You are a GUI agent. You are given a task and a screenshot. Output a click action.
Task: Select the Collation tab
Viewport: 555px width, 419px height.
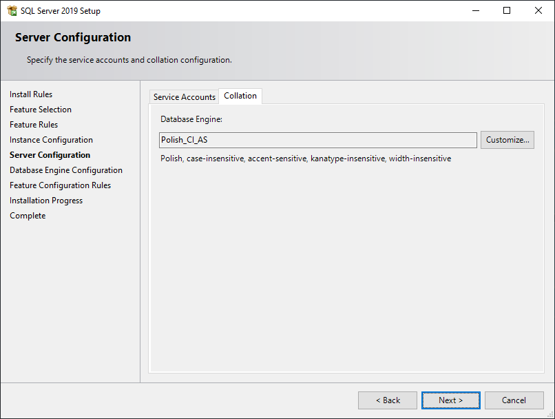point(240,96)
